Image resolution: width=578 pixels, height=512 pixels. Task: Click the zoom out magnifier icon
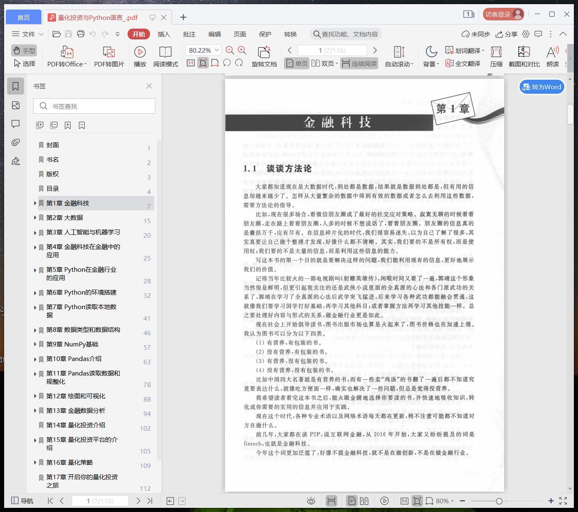[x=230, y=50]
